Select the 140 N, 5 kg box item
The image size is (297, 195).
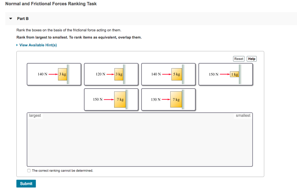click(x=168, y=74)
